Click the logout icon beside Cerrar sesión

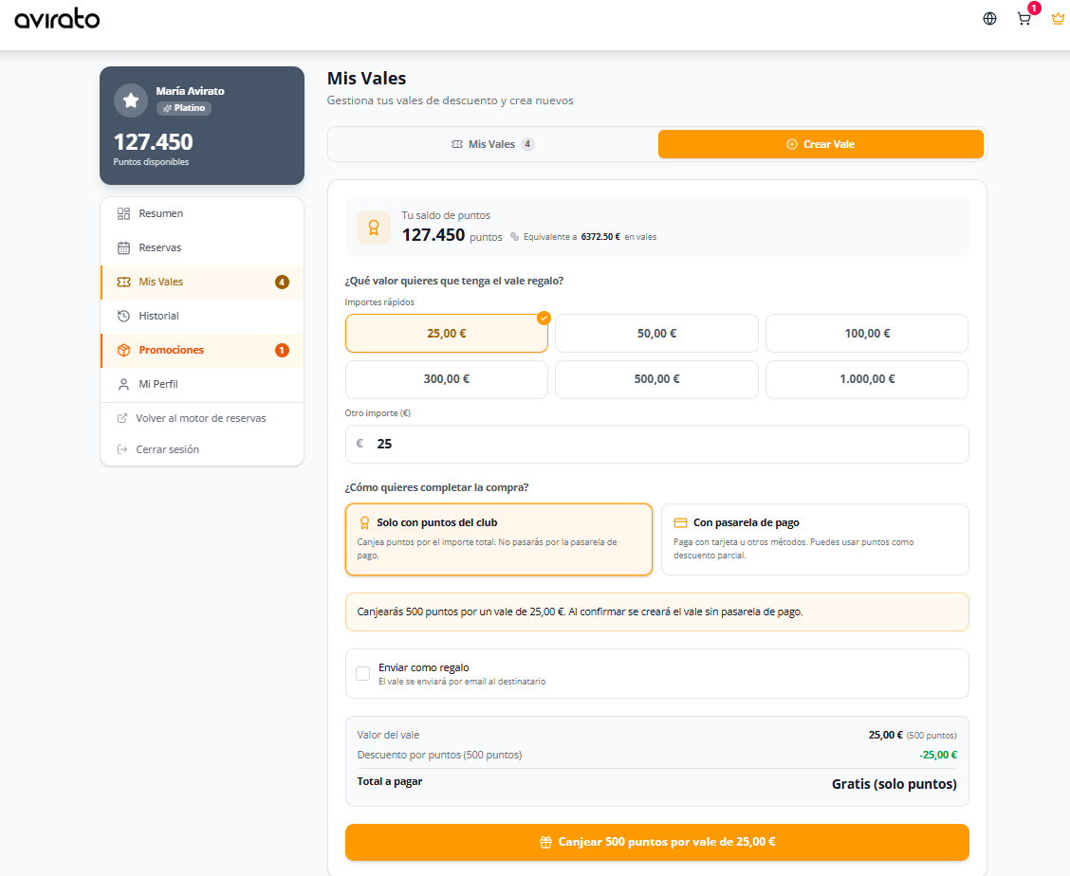tap(122, 449)
